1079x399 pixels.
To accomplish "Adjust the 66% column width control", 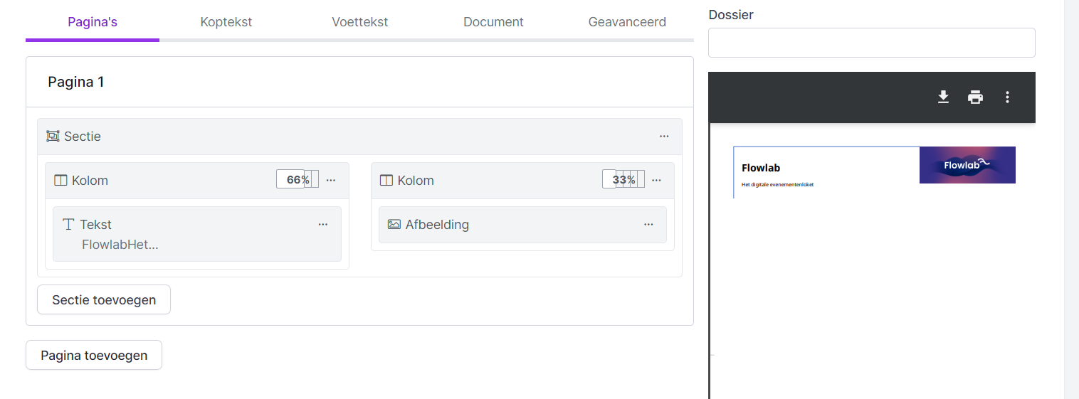I will tap(297, 180).
